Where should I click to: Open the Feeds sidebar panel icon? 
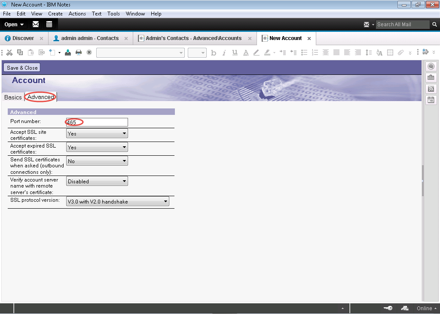click(x=431, y=89)
